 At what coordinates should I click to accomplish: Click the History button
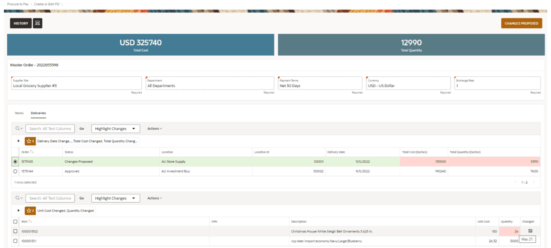tap(21, 23)
